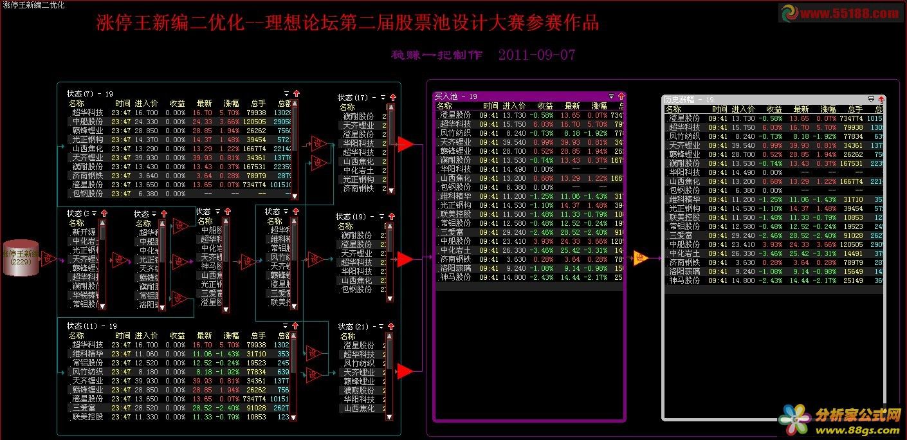Open the 状态(19) panel dropdown menu arrow
Image resolution: width=907 pixels, height=440 pixels.
382,217
